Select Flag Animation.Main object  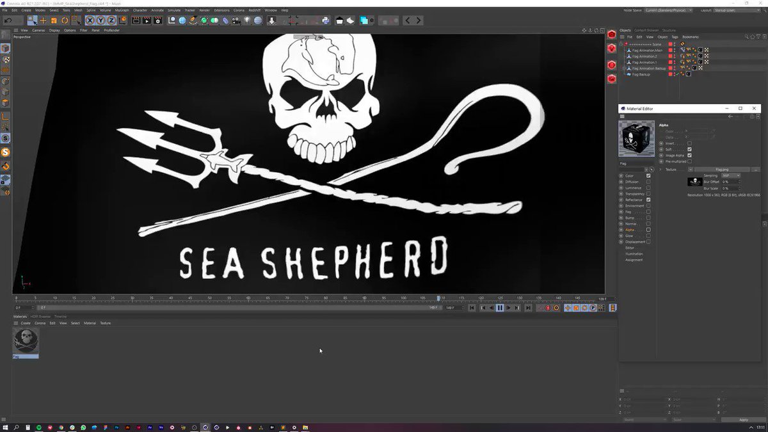point(647,50)
